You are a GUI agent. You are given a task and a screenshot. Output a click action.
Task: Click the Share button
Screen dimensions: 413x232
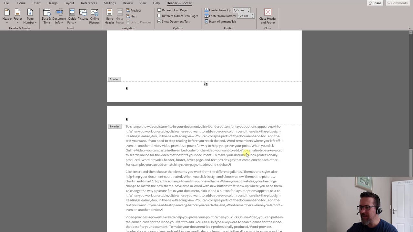point(375,3)
